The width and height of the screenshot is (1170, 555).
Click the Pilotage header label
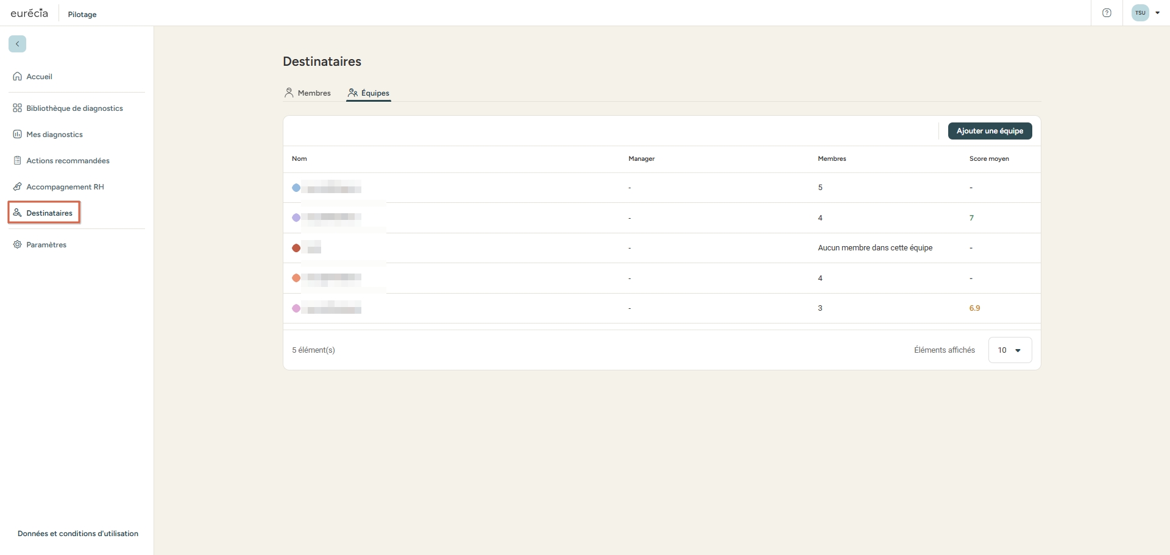tap(82, 15)
